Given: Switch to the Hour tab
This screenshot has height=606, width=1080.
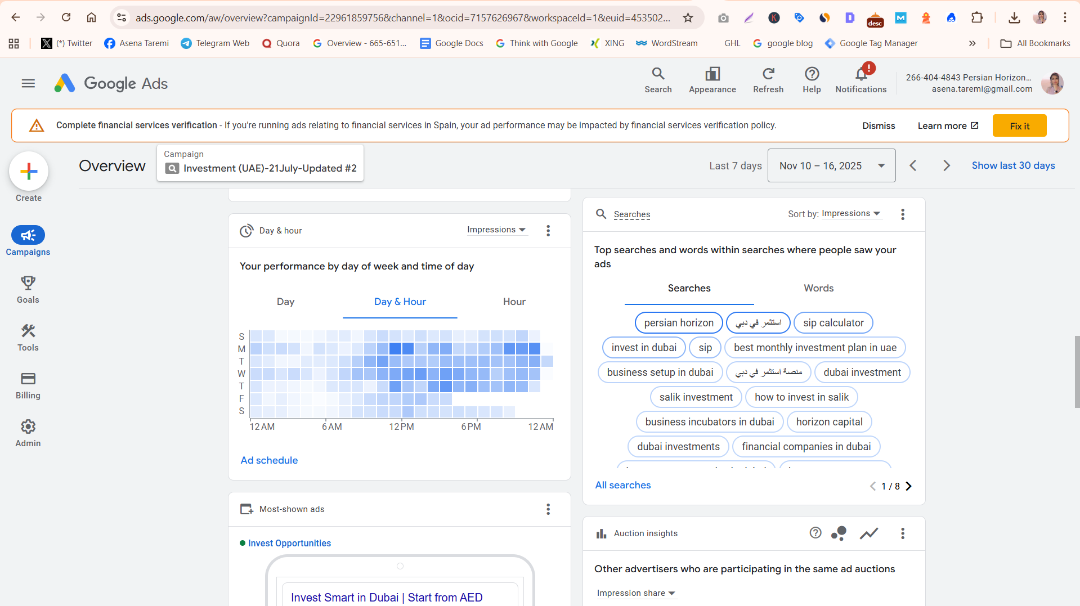Looking at the screenshot, I should 514,302.
